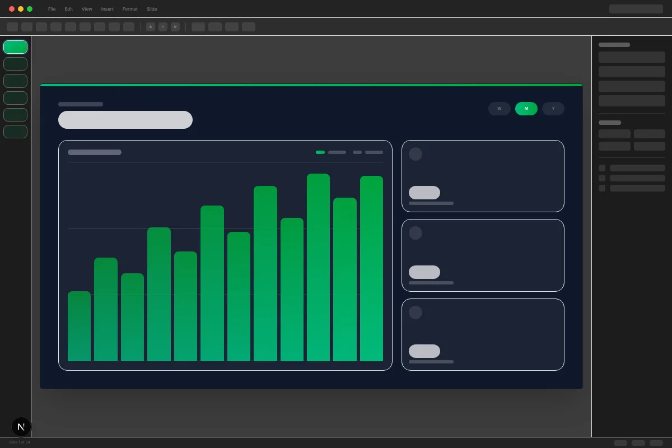Click the white value pill in top stat card
Viewport: 672px width, 448px height.
pyautogui.click(x=424, y=193)
